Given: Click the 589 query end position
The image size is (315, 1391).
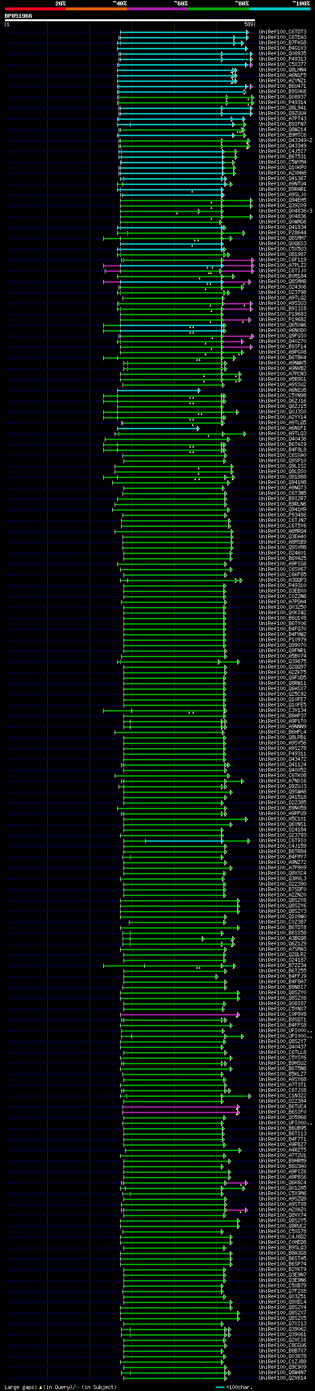Looking at the screenshot, I should pos(248,24).
